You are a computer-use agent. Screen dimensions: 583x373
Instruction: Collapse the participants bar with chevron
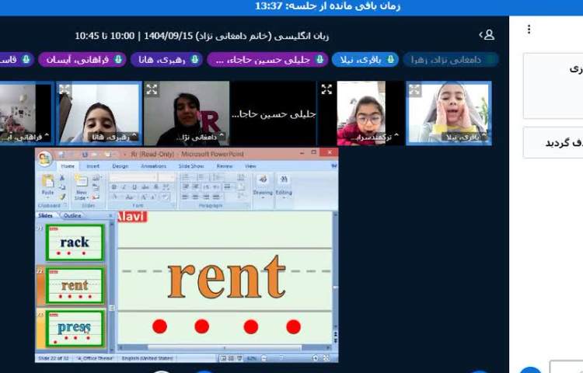coord(480,35)
